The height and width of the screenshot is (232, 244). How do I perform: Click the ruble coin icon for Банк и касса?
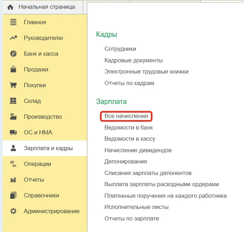point(13,54)
